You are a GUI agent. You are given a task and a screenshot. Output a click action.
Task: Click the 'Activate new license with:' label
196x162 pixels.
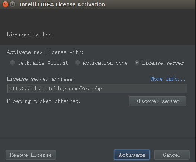[x=45, y=52]
